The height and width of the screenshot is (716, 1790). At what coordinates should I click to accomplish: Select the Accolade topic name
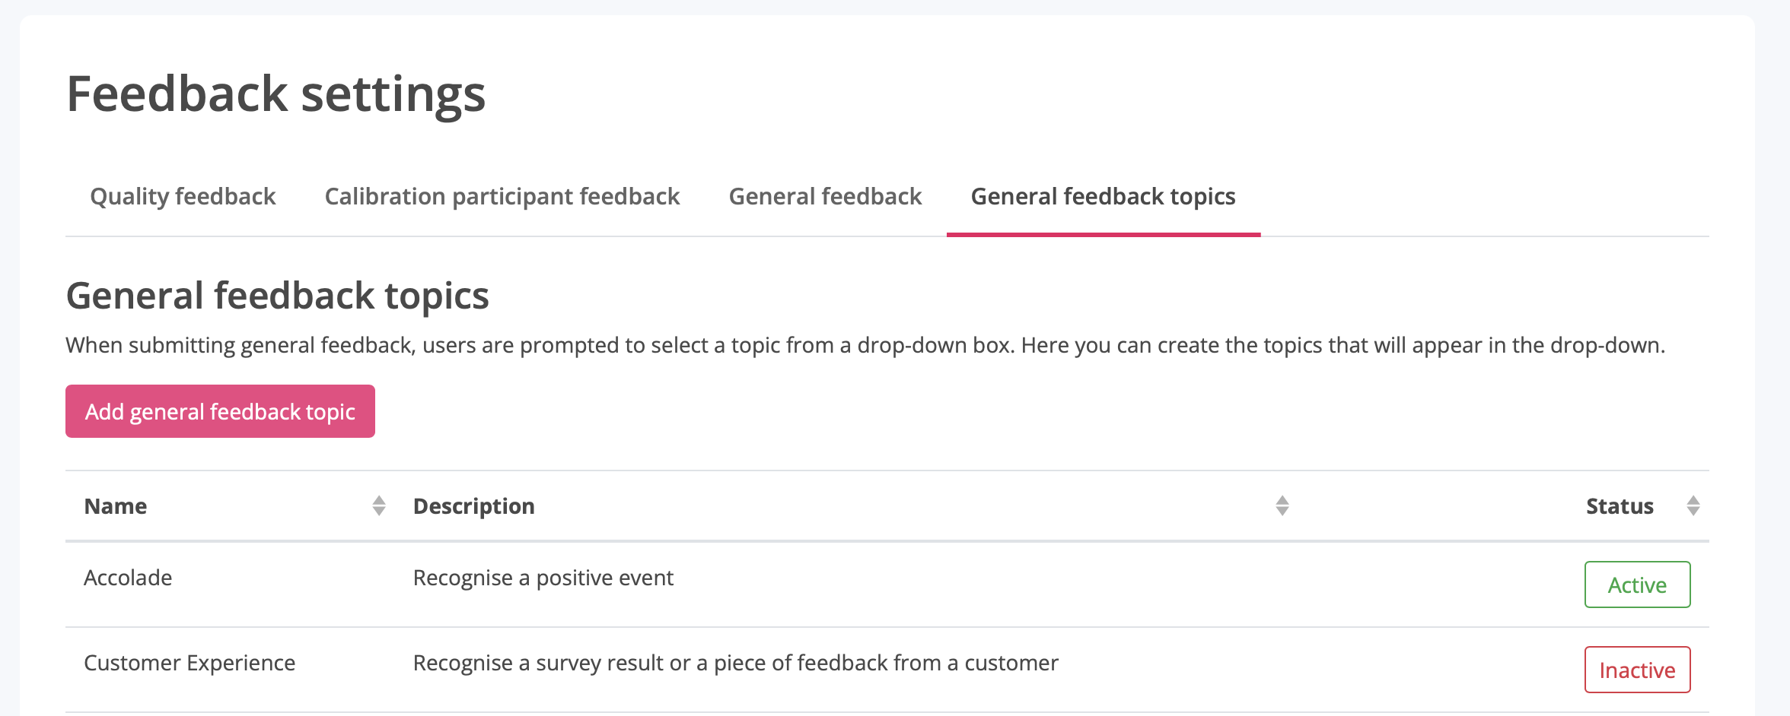point(128,578)
